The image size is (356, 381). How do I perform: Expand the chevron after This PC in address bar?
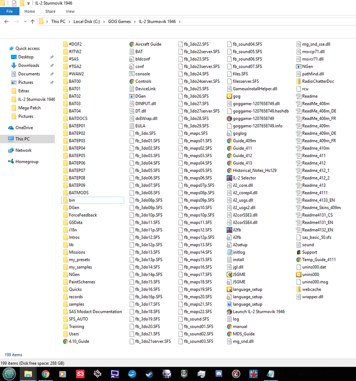pos(69,21)
